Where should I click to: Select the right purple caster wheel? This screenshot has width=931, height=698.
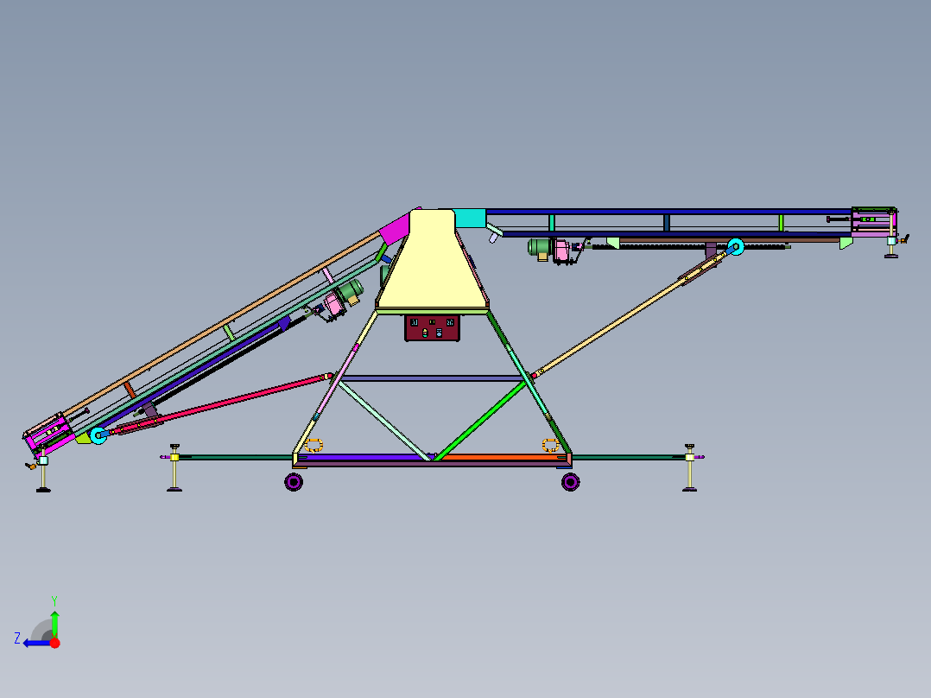(571, 482)
